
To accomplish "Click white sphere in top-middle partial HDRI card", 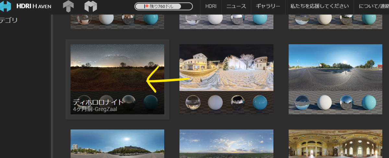I will (x=215, y=19).
